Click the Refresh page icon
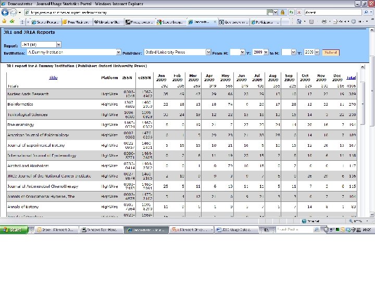The height and width of the screenshot is (281, 375). tap(291, 12)
